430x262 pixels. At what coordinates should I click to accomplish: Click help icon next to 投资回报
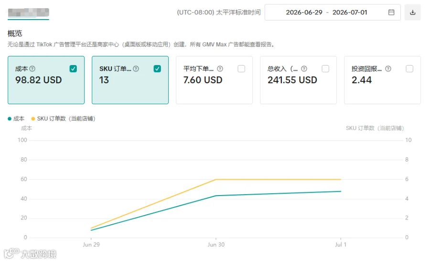tap(388, 68)
